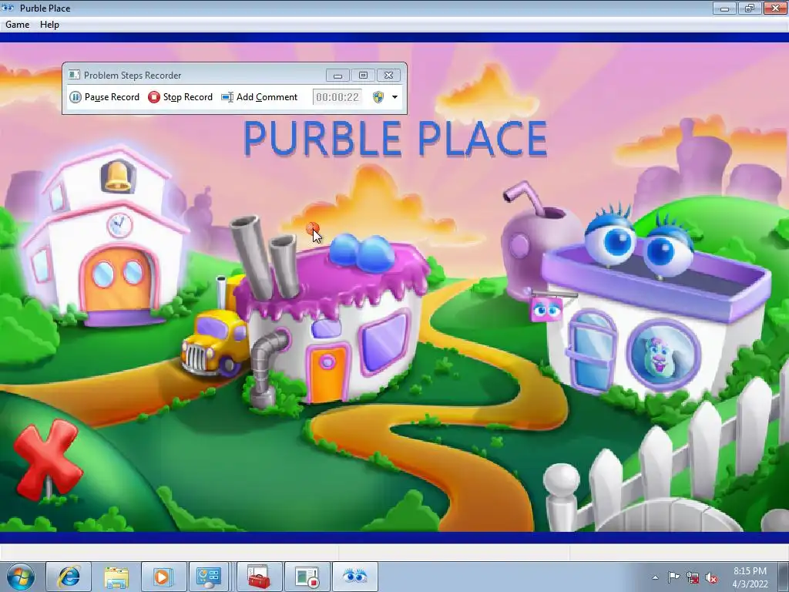Open the Help menu
The height and width of the screenshot is (592, 789).
(49, 24)
